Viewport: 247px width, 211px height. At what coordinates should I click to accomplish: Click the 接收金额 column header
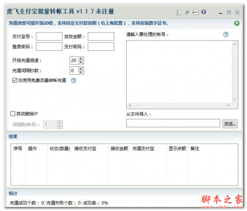(x=119, y=149)
